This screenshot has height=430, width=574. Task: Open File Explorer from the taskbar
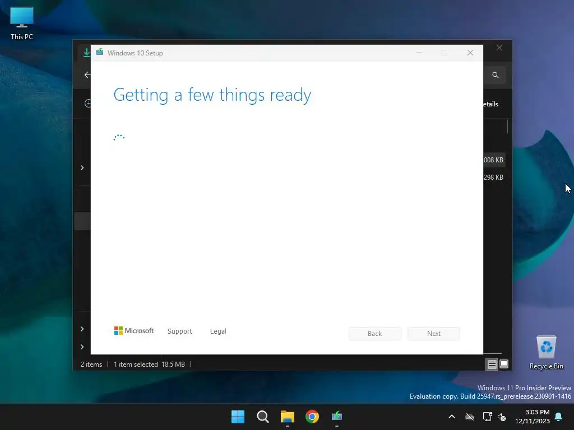click(x=288, y=417)
